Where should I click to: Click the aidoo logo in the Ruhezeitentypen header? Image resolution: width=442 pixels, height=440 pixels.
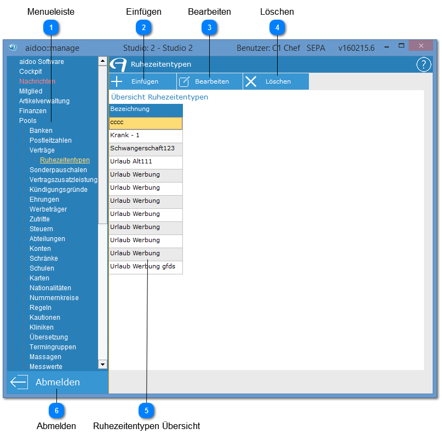click(x=118, y=64)
